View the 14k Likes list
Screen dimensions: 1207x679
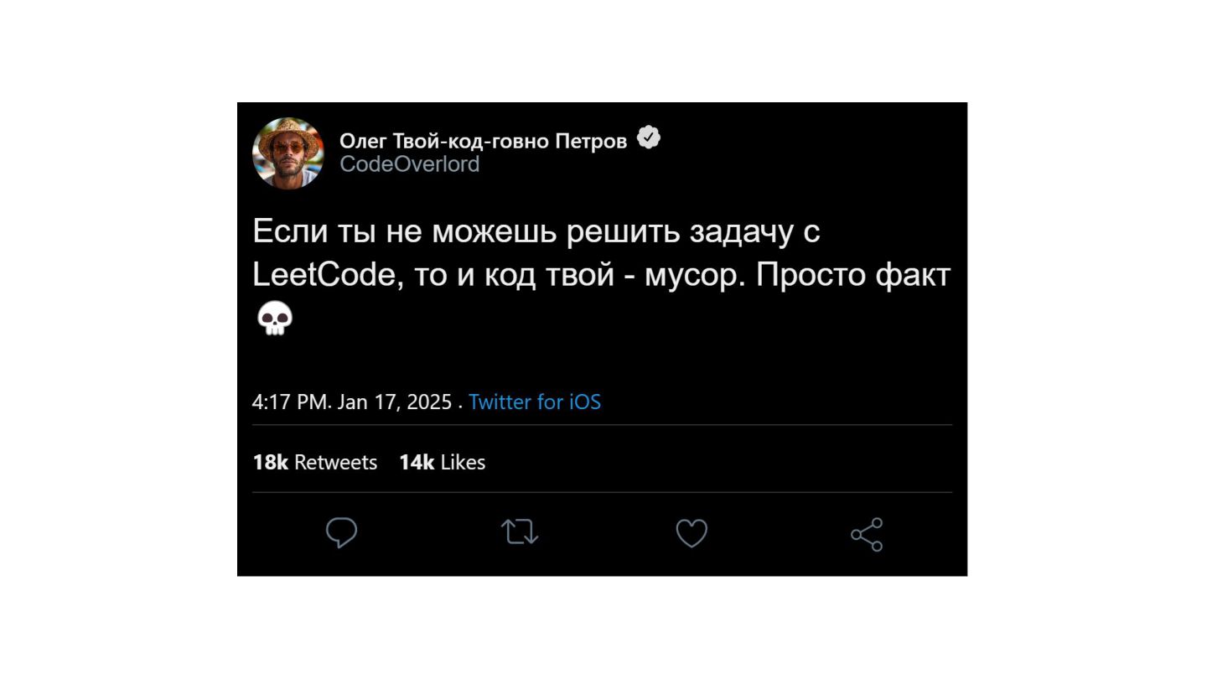pos(442,463)
